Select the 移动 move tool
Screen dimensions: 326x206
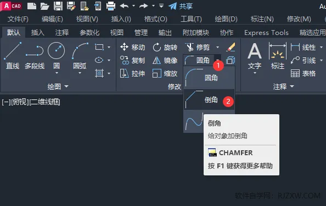(133, 47)
